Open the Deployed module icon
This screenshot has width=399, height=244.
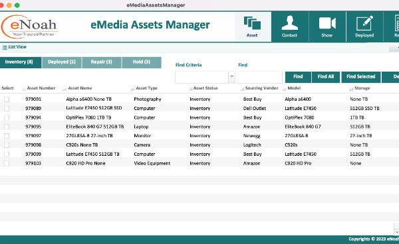364,27
